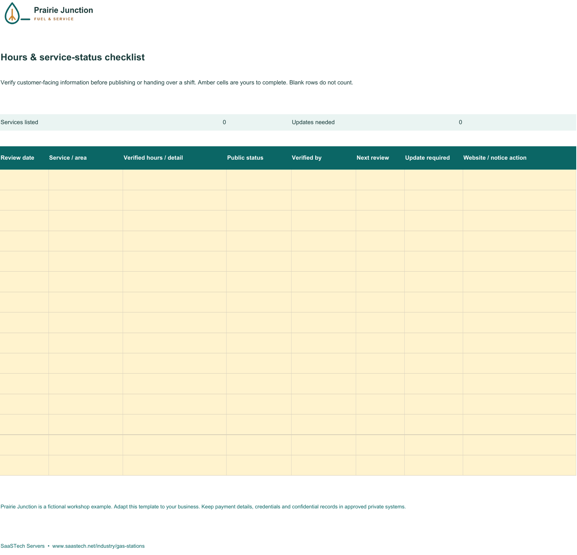Click the fictional workshop disclaimer note

click(203, 507)
